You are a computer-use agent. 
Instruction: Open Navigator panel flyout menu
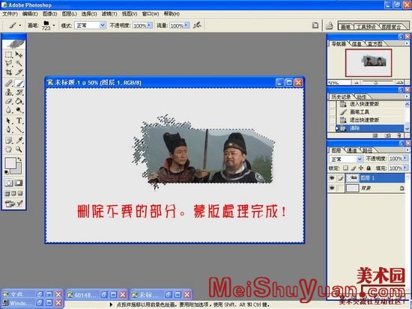(407, 43)
